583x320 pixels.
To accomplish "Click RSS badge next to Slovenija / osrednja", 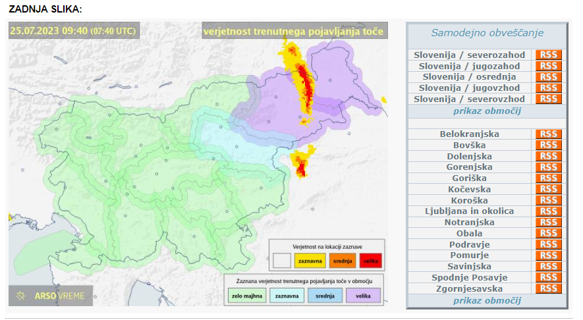I will click(548, 77).
